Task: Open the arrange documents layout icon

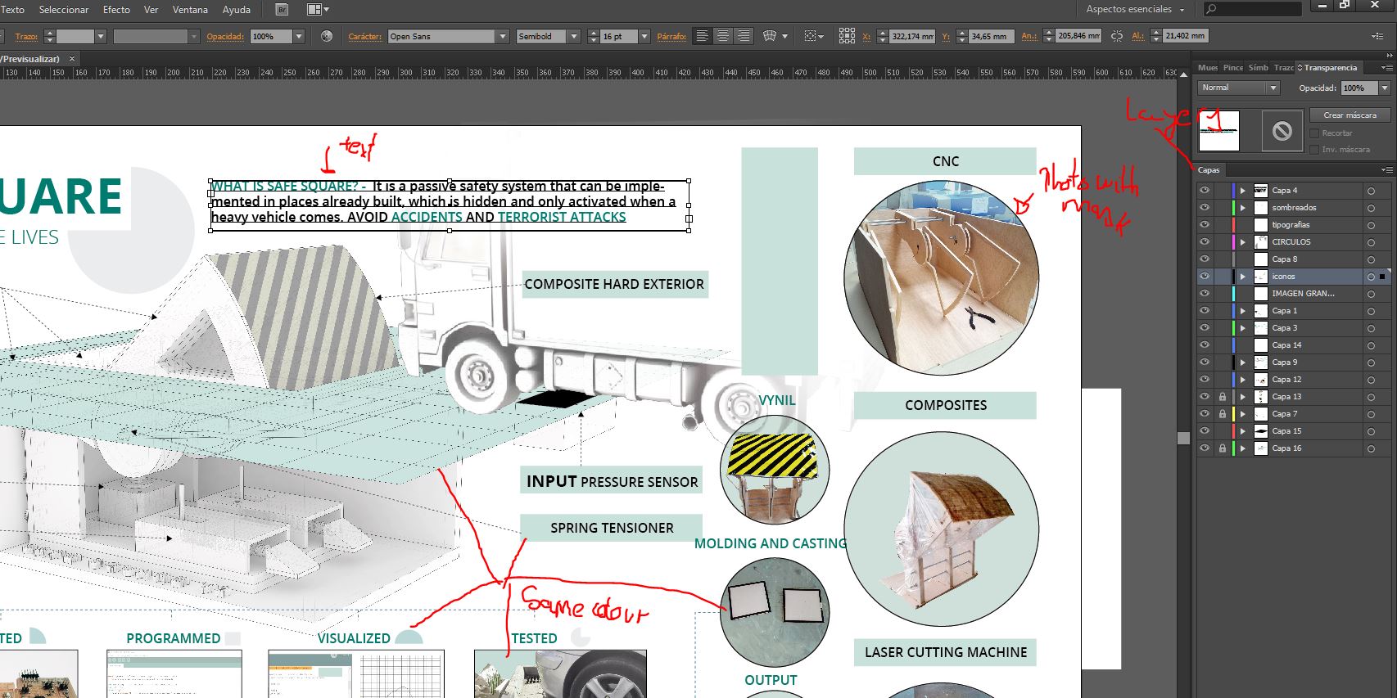Action: [x=318, y=10]
